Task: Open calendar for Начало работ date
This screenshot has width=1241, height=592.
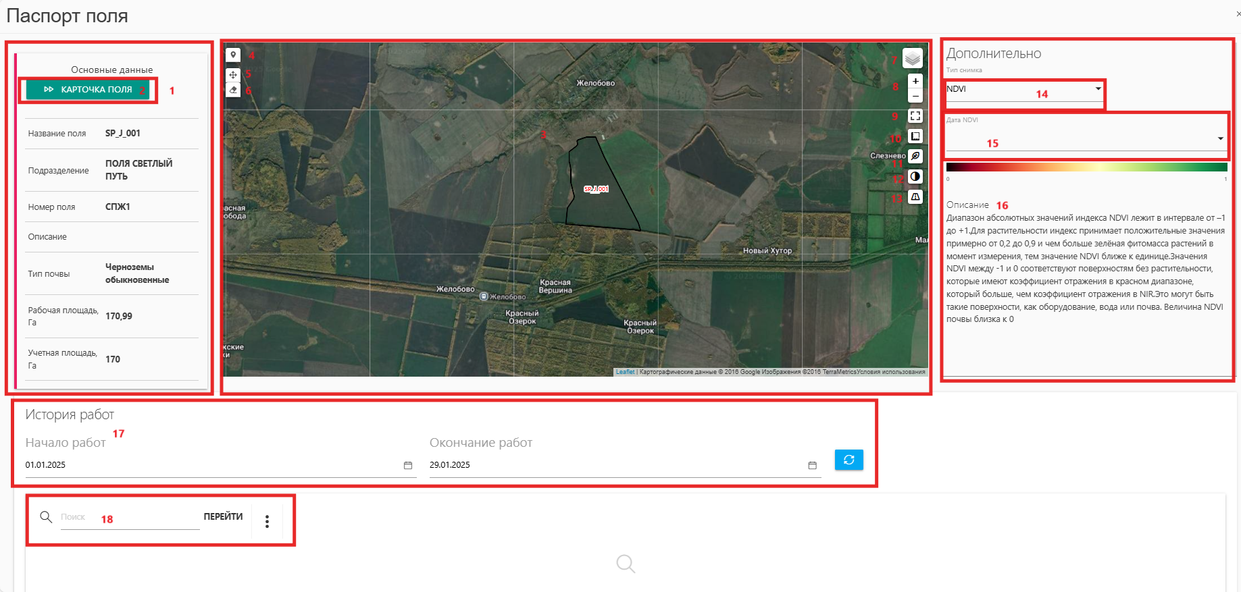Action: pos(408,465)
